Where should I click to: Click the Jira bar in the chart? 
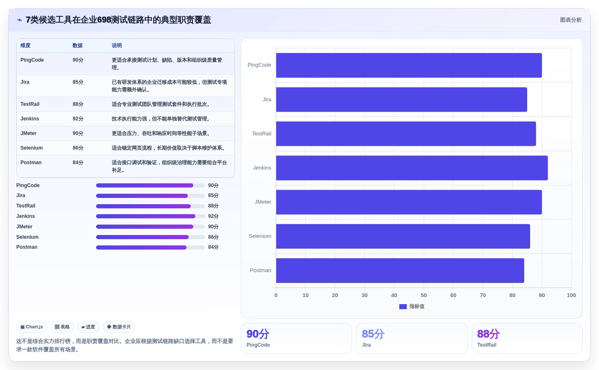click(x=402, y=100)
